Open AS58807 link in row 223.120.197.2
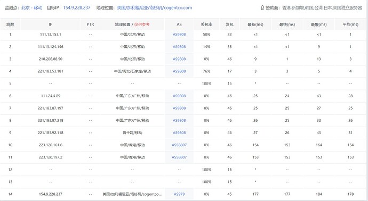The width and height of the screenshot is (368, 201). (179, 157)
